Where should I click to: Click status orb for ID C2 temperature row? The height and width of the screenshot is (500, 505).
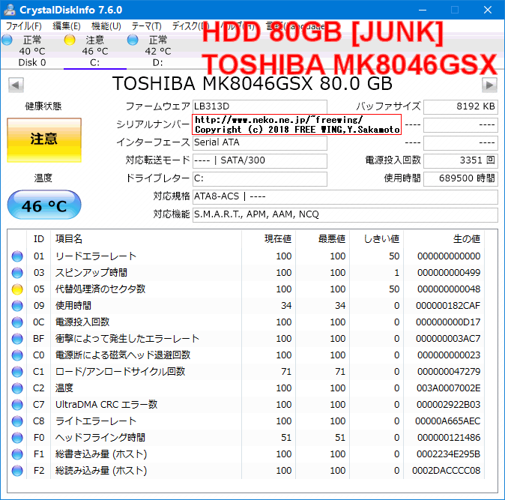click(17, 388)
